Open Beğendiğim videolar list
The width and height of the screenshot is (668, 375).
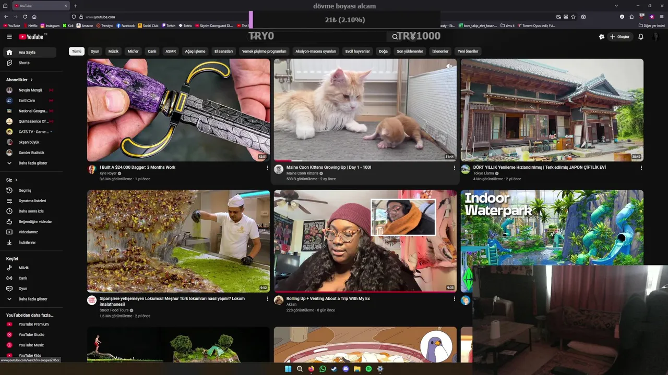(x=29, y=221)
